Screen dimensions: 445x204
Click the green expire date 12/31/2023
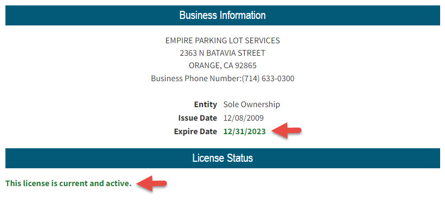pyautogui.click(x=245, y=131)
